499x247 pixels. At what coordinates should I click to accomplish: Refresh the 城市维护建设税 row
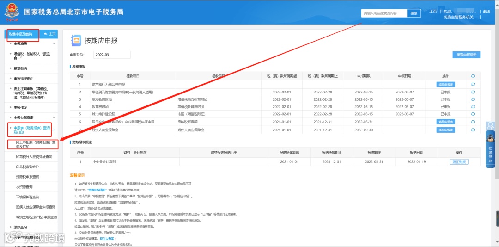tap(473, 114)
